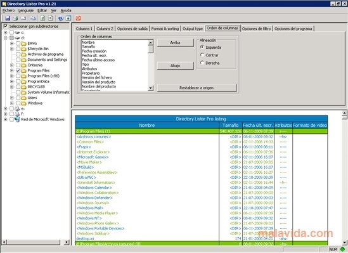Expand the Program Files folder node
Viewport: 348px width, 253px height.
pos(12,70)
